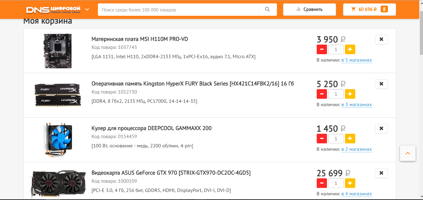
Task: Click the price 5 250 ₽
Action: pyautogui.click(x=331, y=84)
